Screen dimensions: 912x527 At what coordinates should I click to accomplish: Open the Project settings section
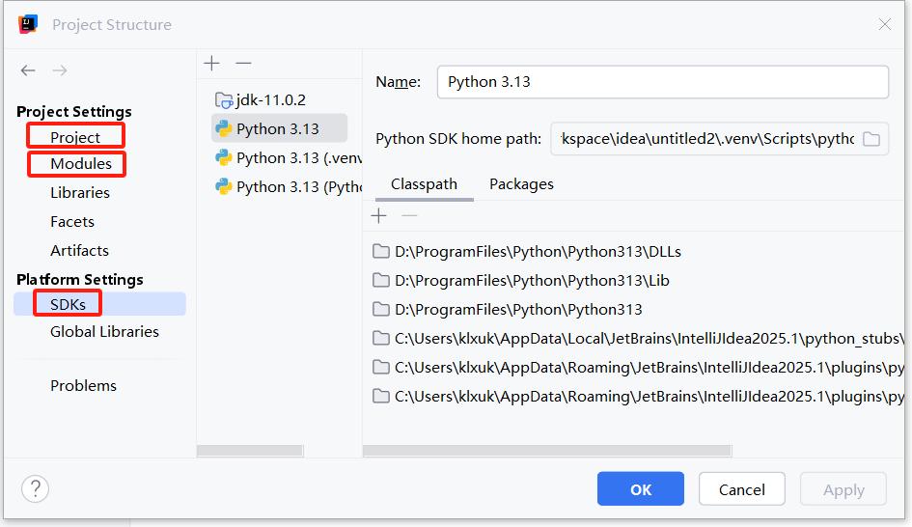[75, 137]
